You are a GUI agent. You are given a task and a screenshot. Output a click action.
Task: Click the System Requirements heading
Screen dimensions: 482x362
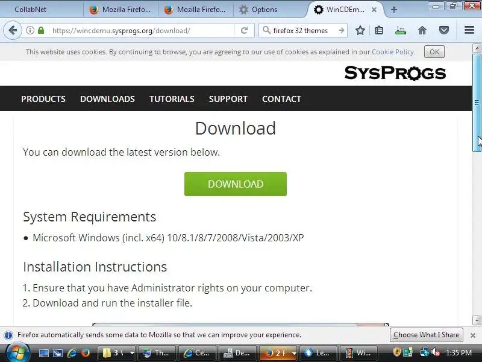[x=89, y=217]
